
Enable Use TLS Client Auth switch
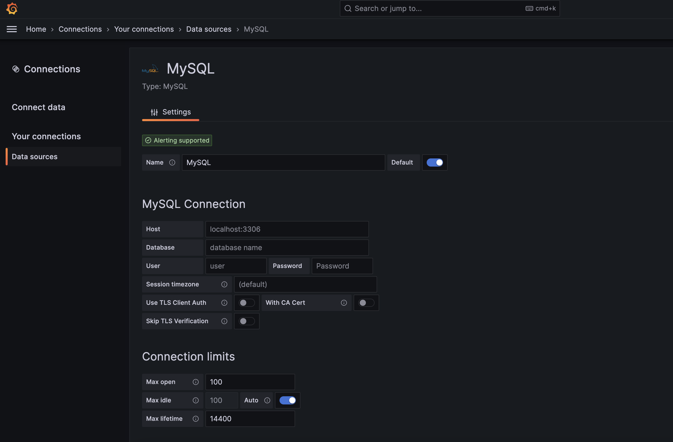(x=247, y=303)
